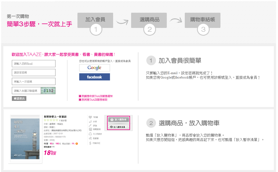The width and height of the screenshot is (278, 172).
Task: Click the 定價 220元 text
Action: 49,140
